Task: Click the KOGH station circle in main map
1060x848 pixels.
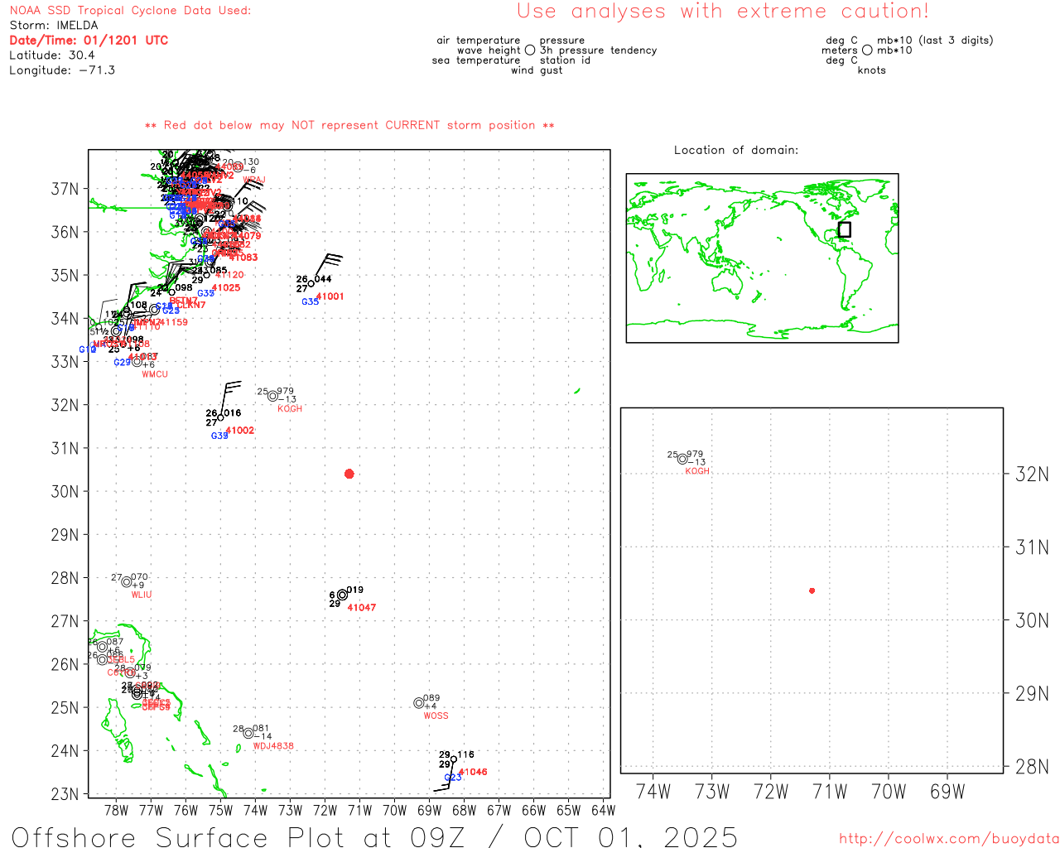Action: point(272,396)
